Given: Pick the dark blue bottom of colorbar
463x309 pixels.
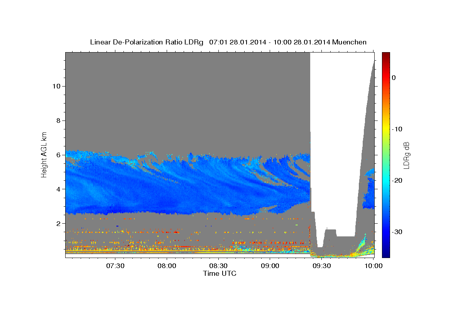Looking at the screenshot, I should (386, 254).
